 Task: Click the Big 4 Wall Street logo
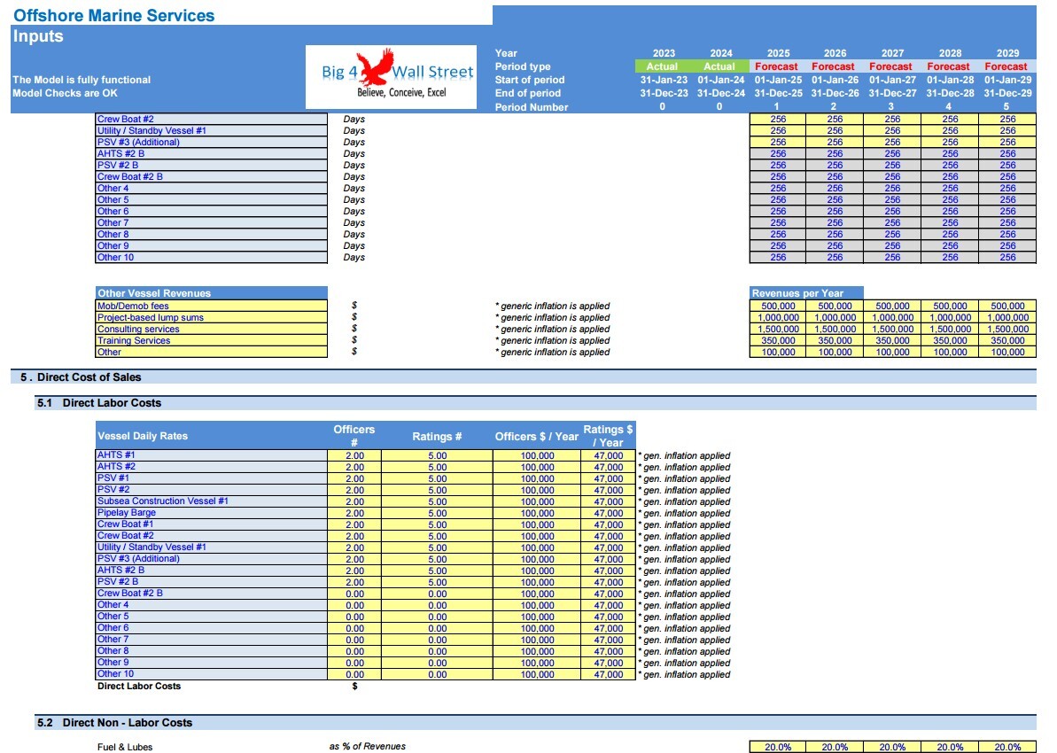(x=391, y=77)
